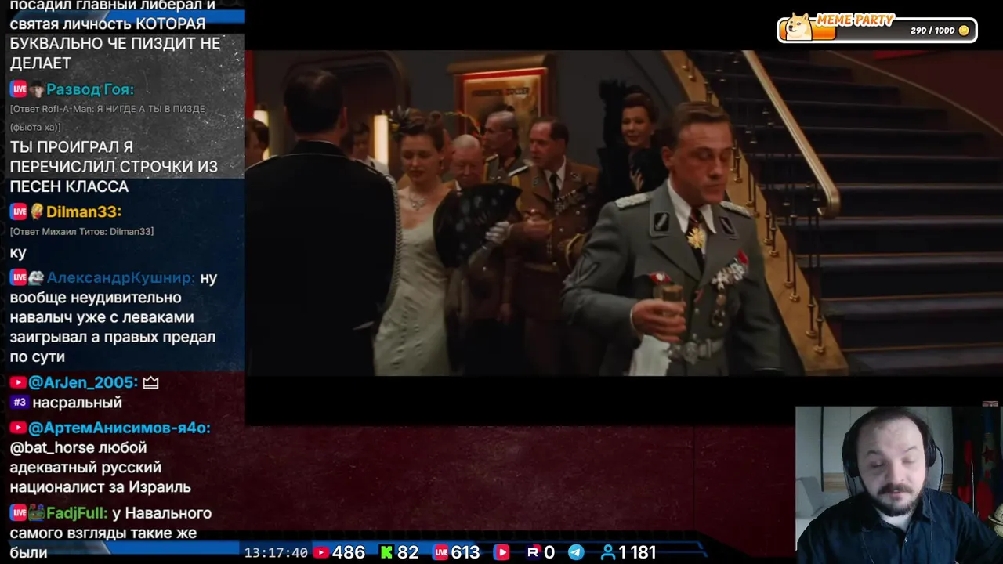Click the streamer webcam feed
The image size is (1003, 564).
tap(899, 485)
